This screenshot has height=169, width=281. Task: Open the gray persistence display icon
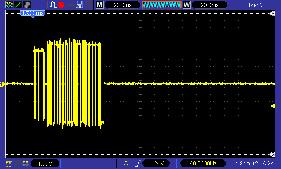click(x=27, y=5)
